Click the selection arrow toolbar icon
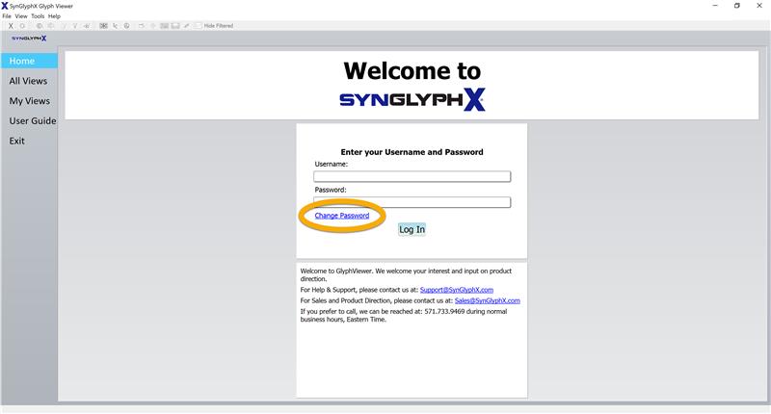Screen dimensions: 771x414 [x=115, y=26]
